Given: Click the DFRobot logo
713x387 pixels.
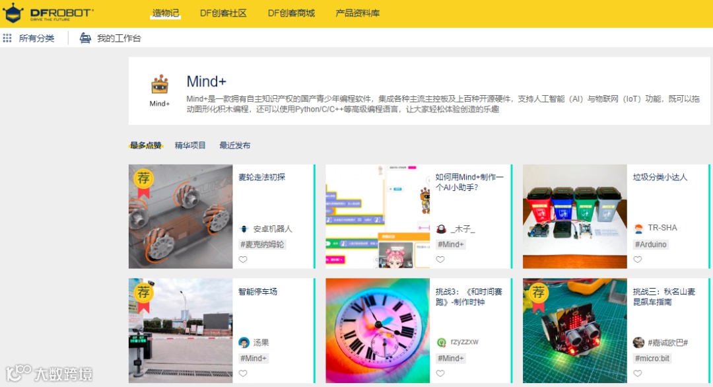Looking at the screenshot, I should coord(48,13).
